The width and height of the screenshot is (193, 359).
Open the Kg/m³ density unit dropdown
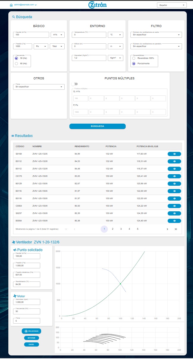click(116, 58)
